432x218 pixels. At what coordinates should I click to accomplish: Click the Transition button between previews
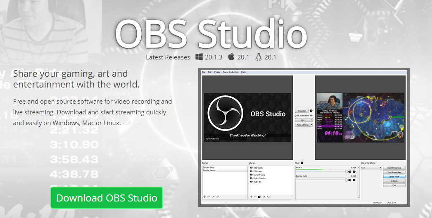coord(301,111)
